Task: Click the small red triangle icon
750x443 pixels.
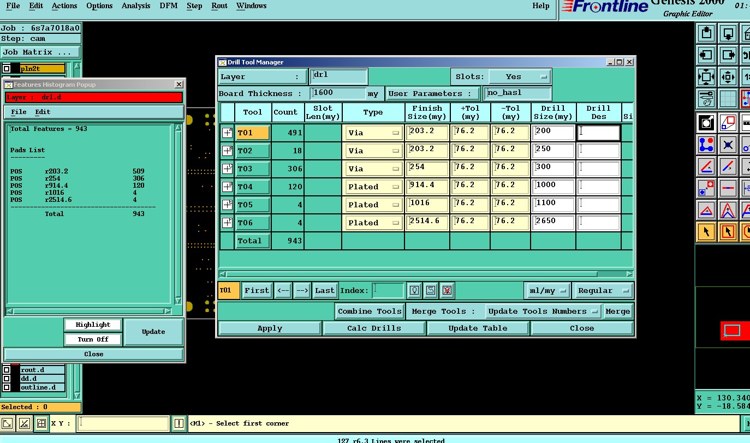Action: [x=706, y=210]
